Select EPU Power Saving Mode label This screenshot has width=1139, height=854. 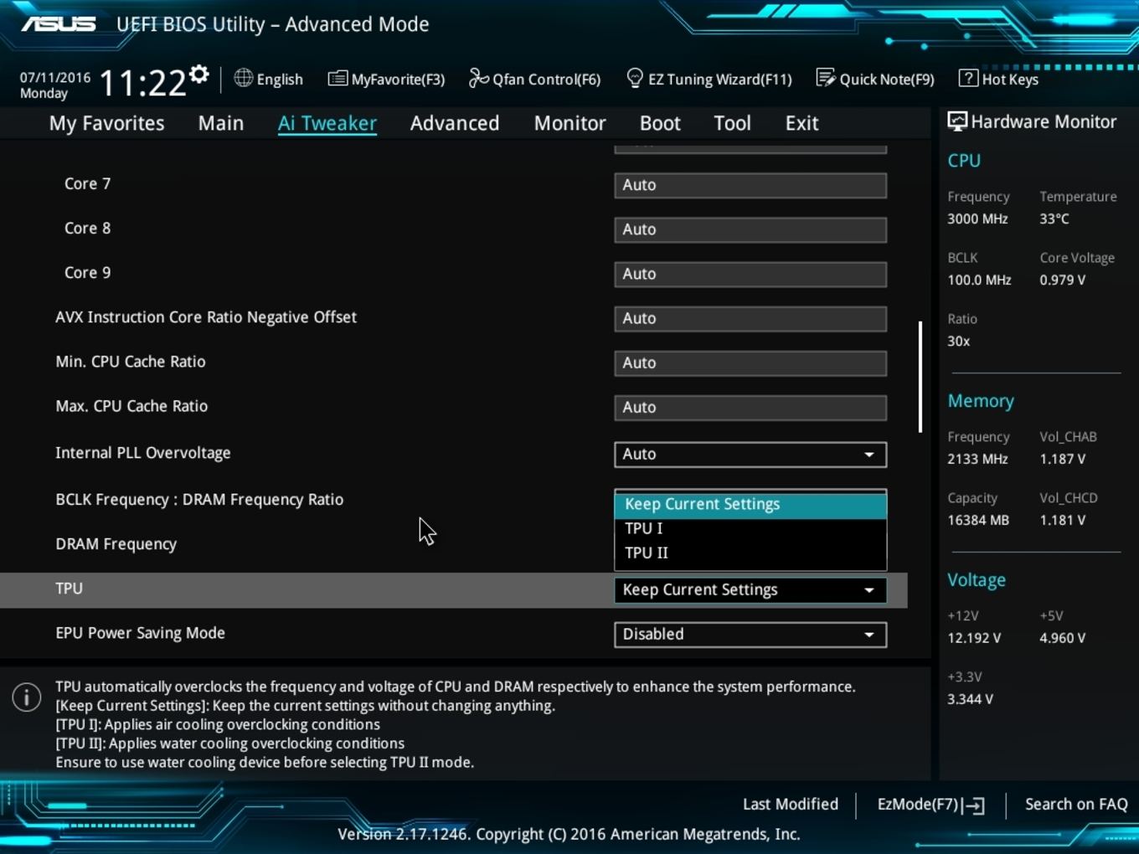click(140, 633)
